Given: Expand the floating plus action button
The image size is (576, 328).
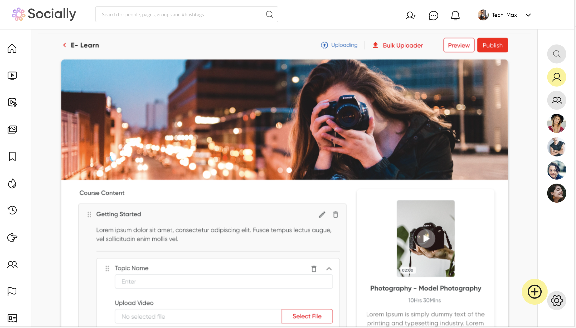Looking at the screenshot, I should (x=534, y=292).
